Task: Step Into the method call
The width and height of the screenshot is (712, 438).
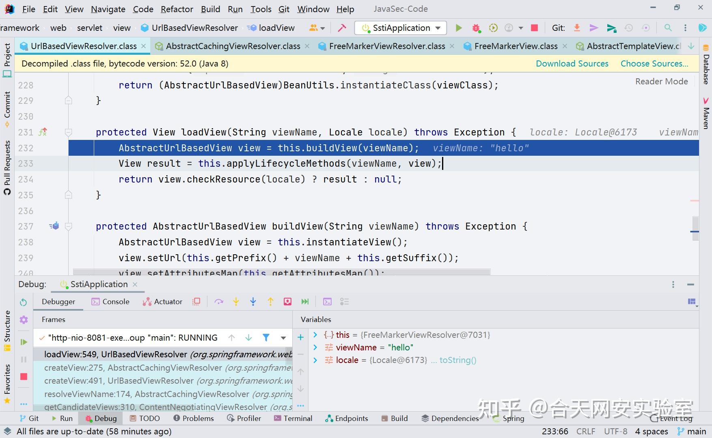Action: point(236,301)
